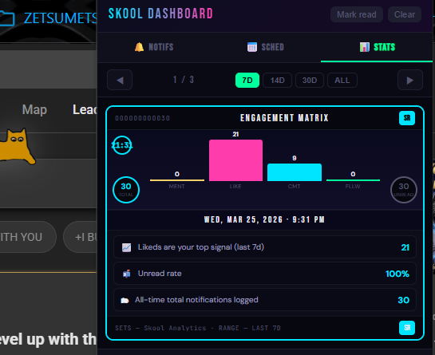435x355 pixels.
Task: Click the bell icon on NOTIFS
Action: tap(139, 47)
